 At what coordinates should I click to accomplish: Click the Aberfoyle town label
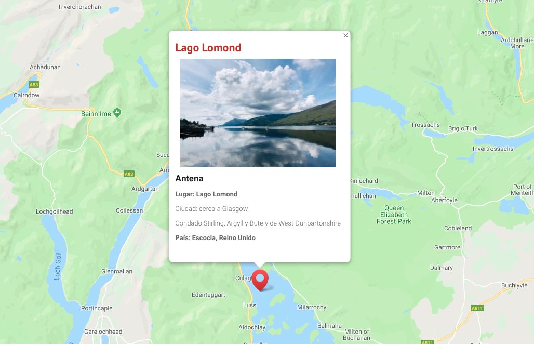[x=444, y=200]
